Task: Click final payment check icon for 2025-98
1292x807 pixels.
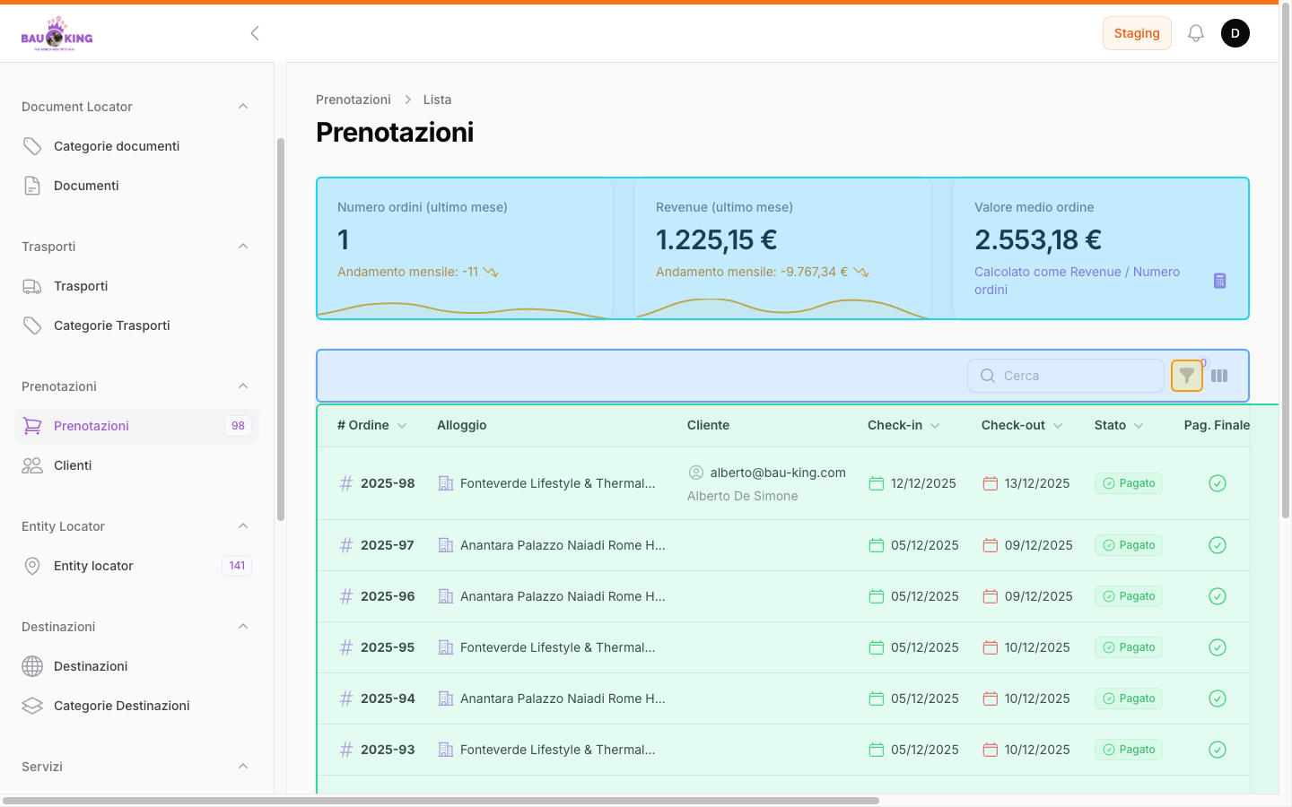Action: 1218,483
